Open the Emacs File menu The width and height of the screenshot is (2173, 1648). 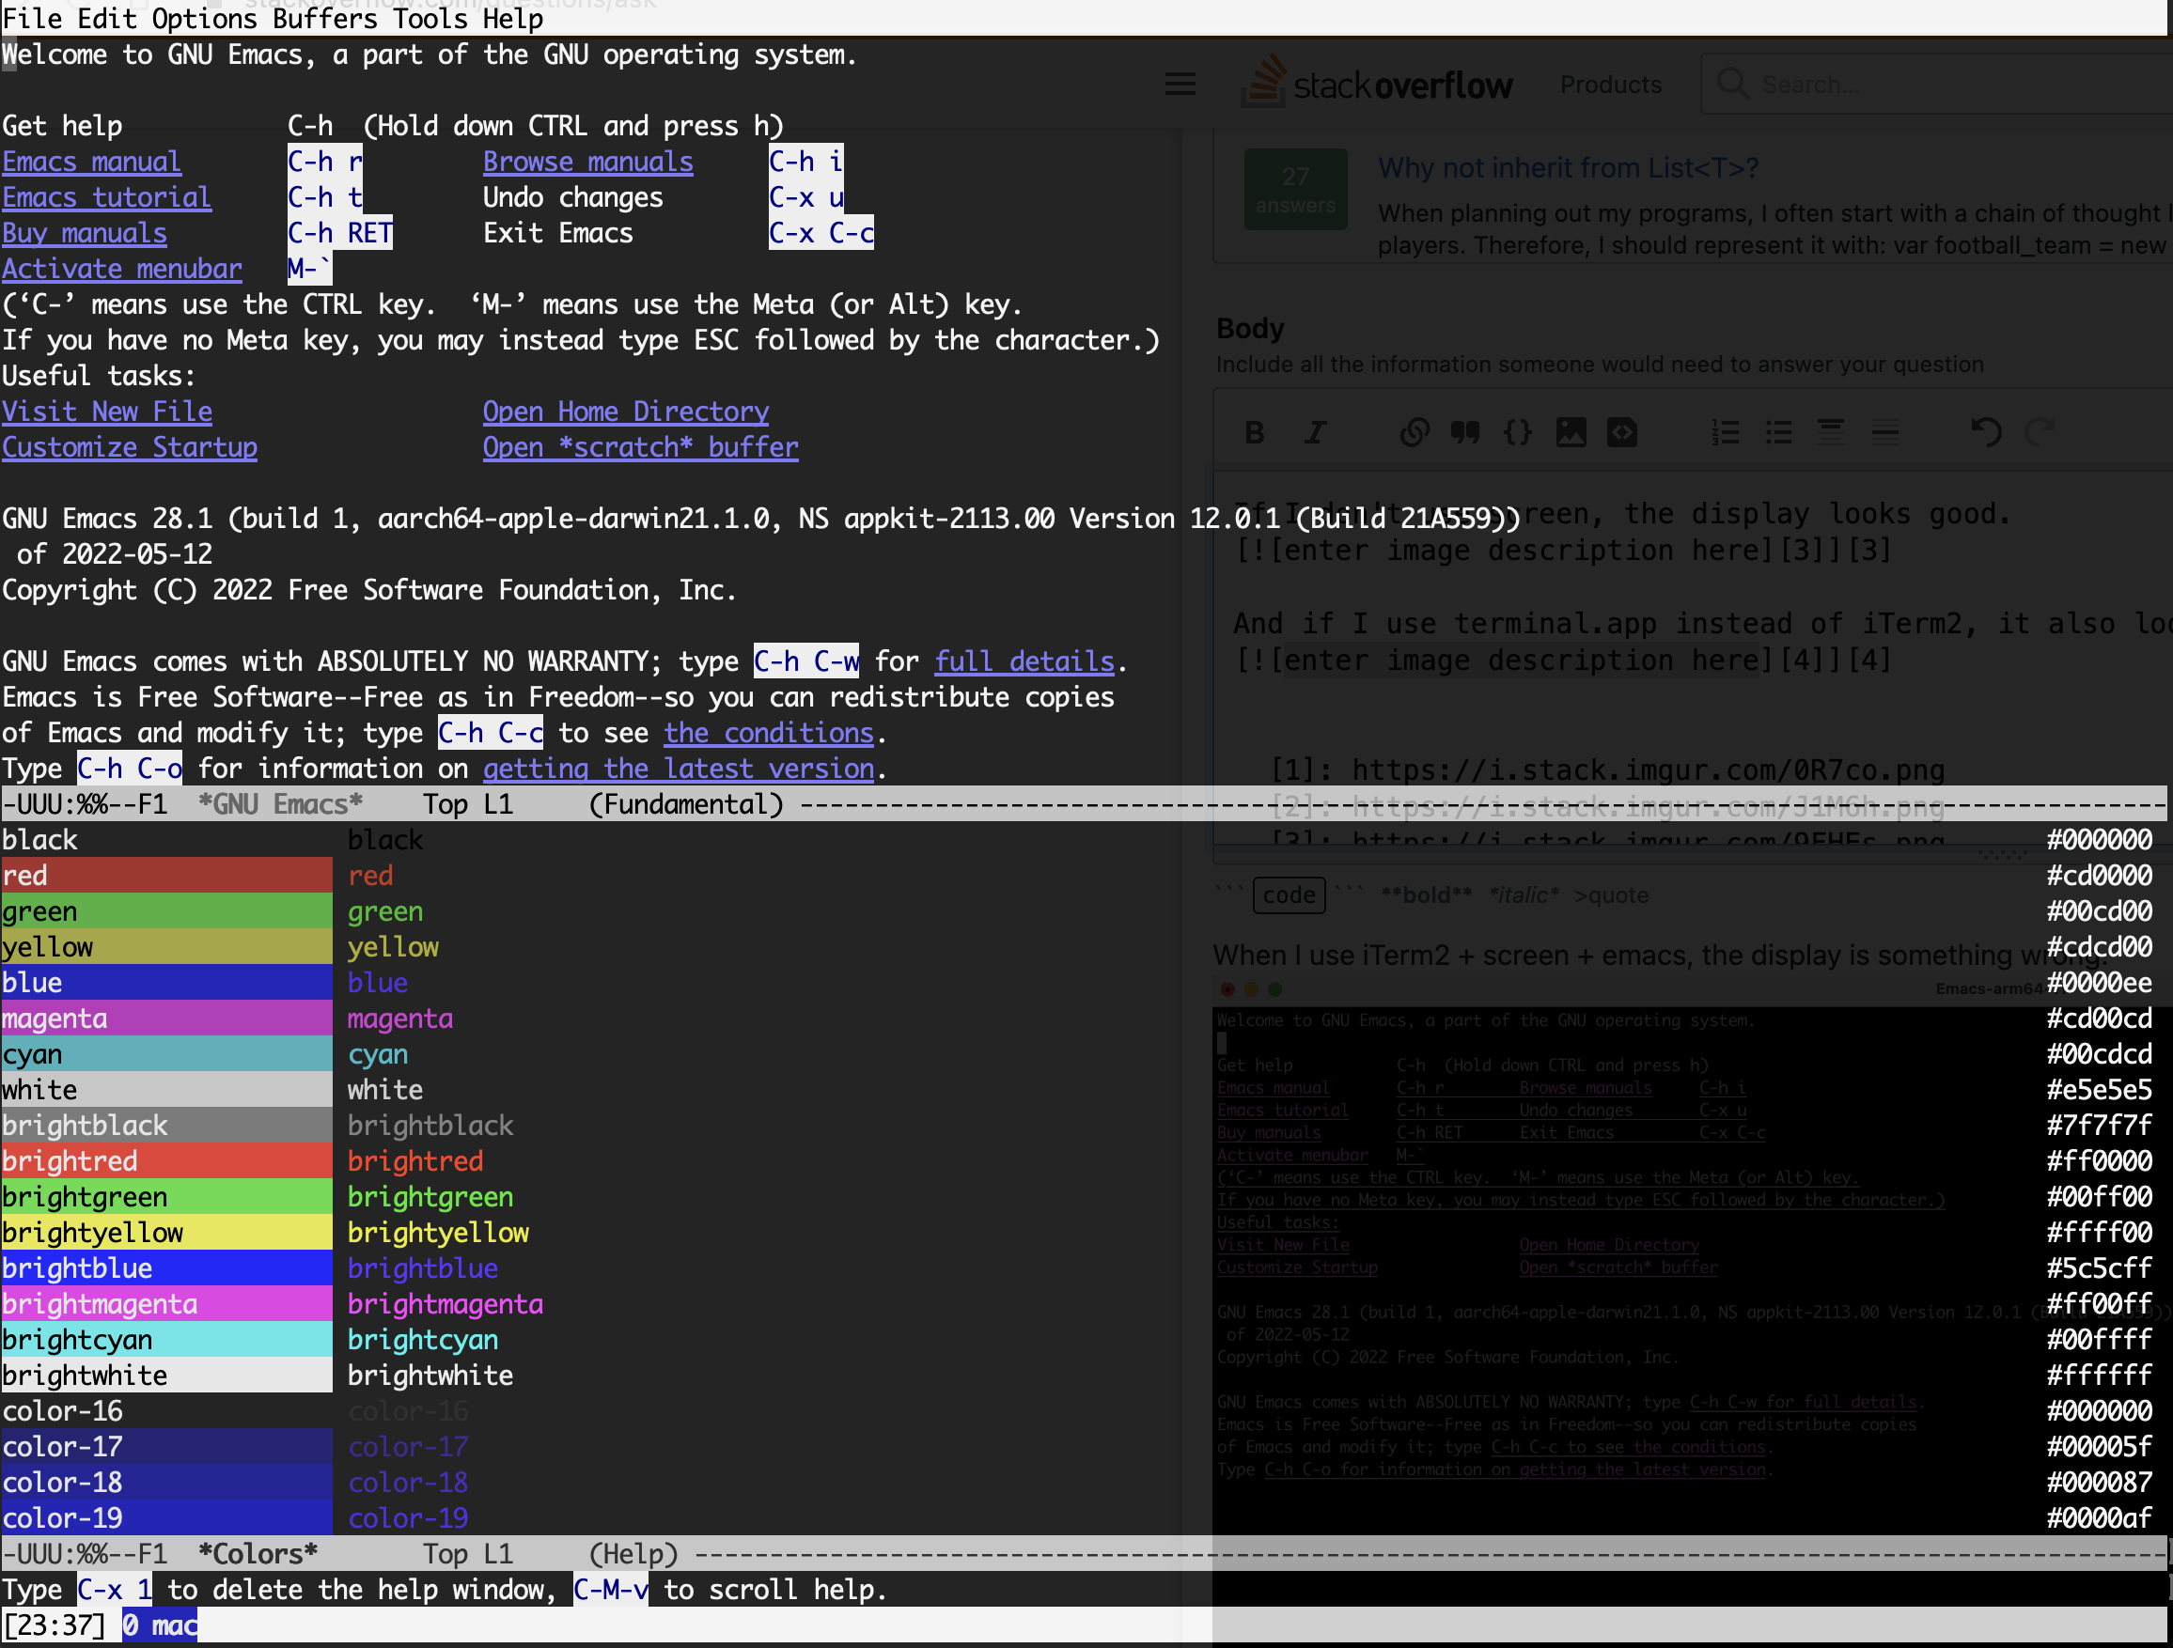(31, 18)
